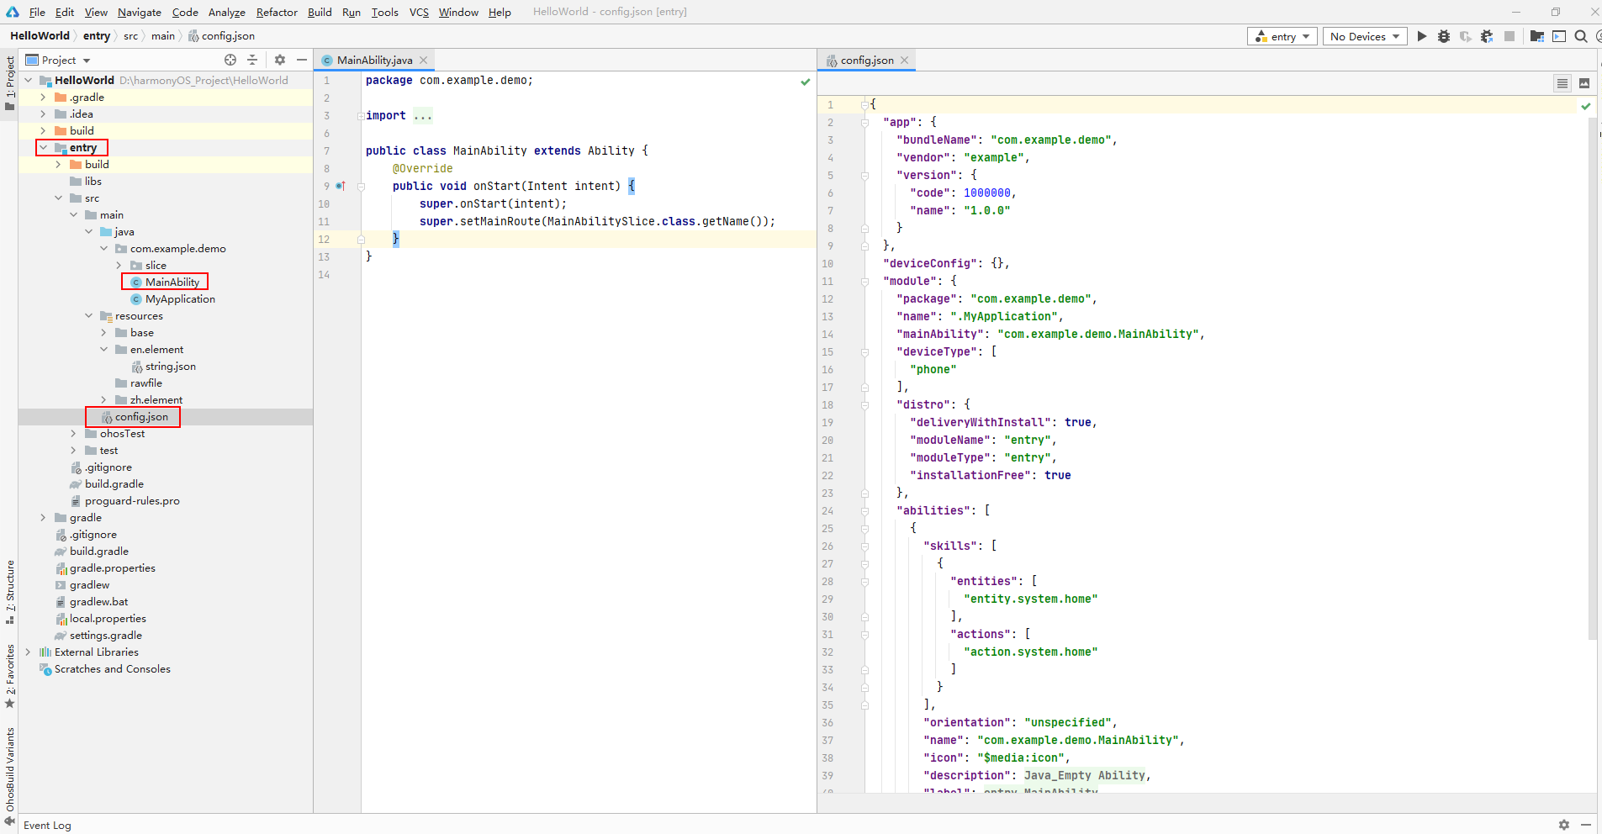Expand the External Libraries node
Viewport: 1602px width, 834px height.
(x=28, y=652)
